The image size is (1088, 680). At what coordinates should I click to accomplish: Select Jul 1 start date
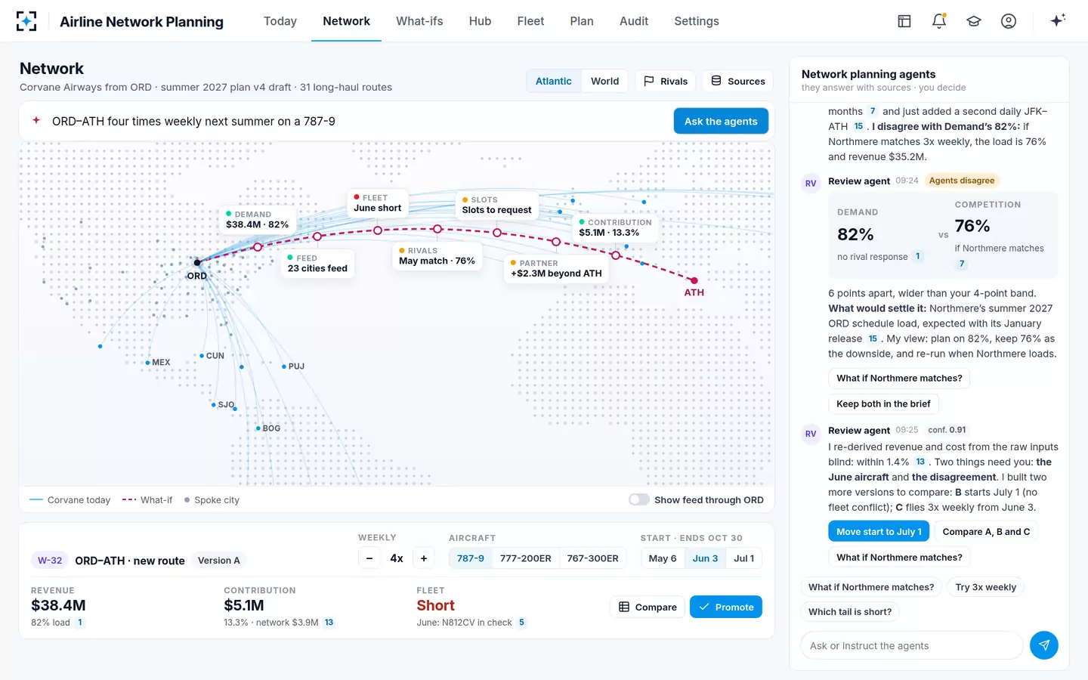click(x=744, y=558)
